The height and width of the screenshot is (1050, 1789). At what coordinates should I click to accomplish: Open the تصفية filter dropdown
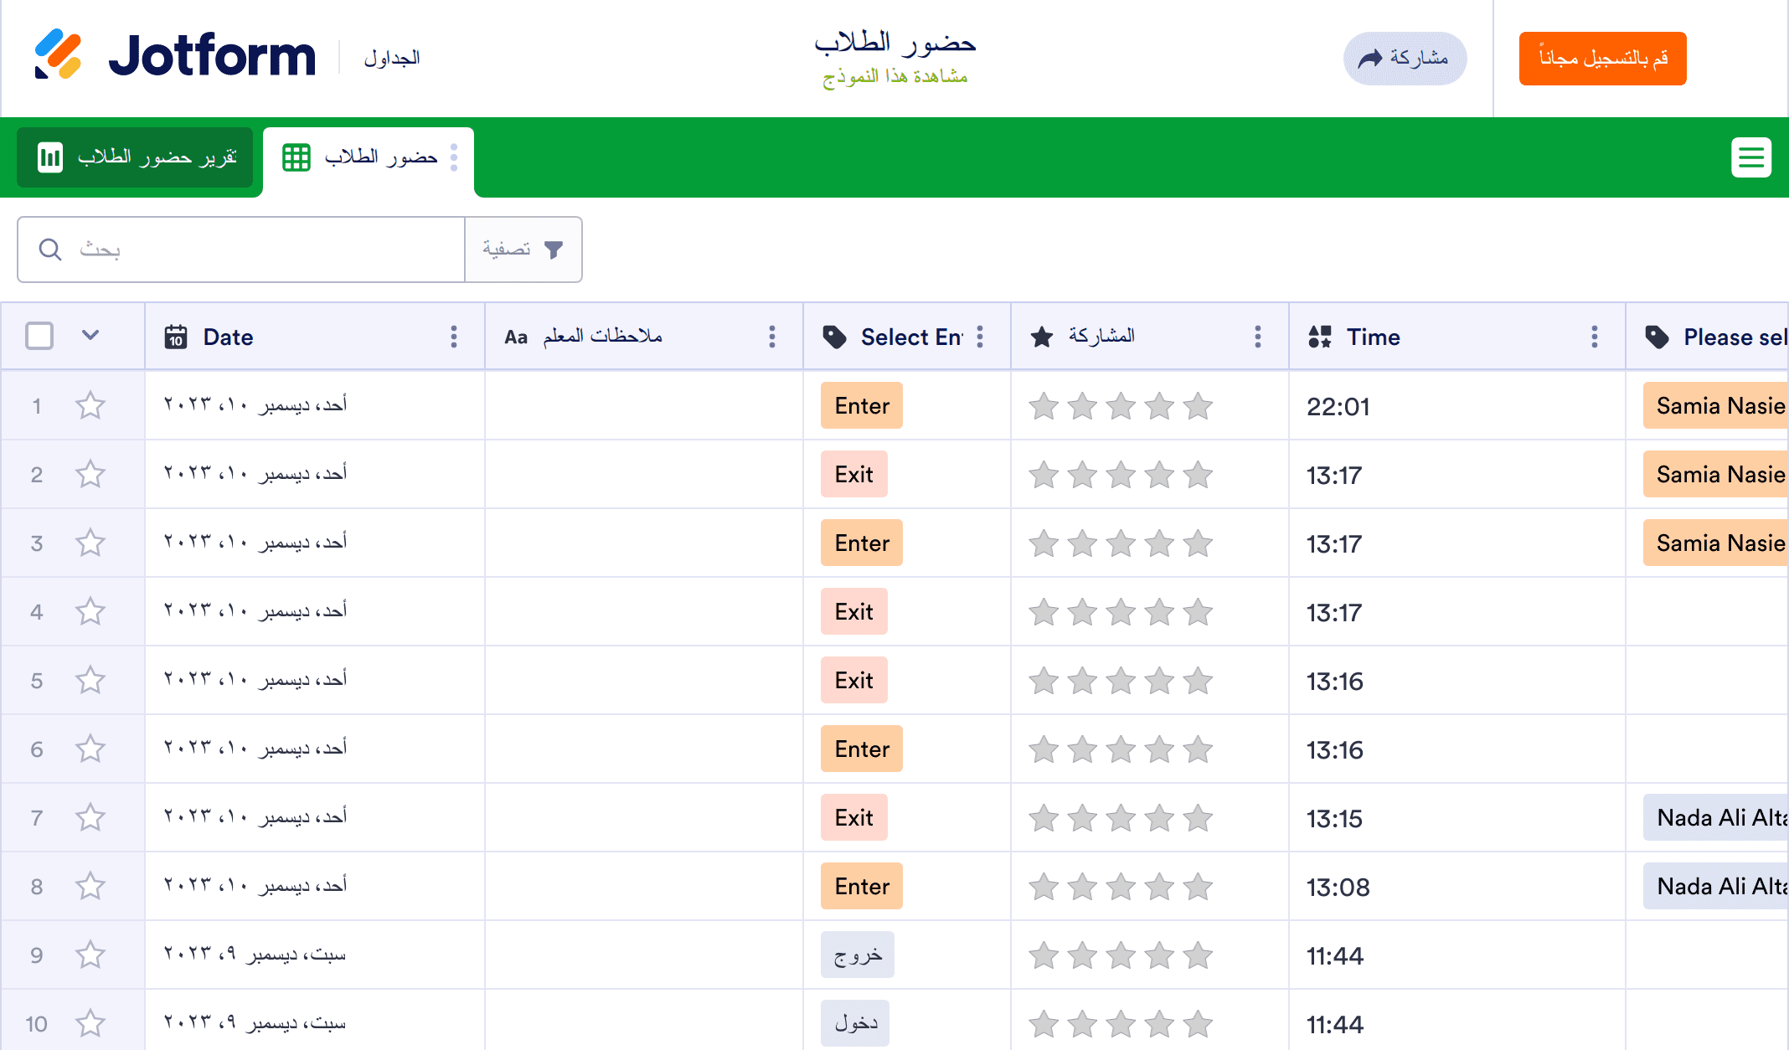(x=523, y=250)
